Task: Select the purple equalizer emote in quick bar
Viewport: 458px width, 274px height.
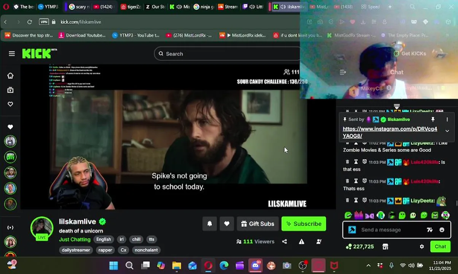Action: [359, 215]
